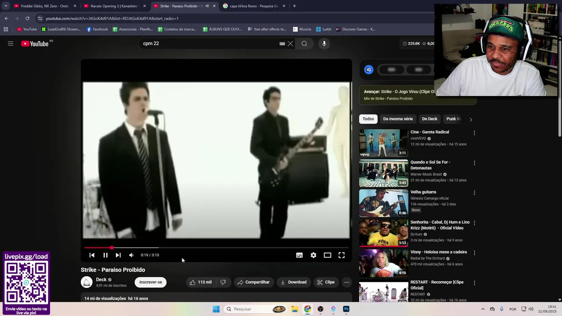Open options menu for RESTART - Recomeçar video
The image size is (562, 316).
(474, 283)
